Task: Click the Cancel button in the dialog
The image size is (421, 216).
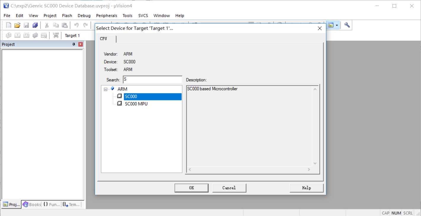Action: pyautogui.click(x=229, y=188)
